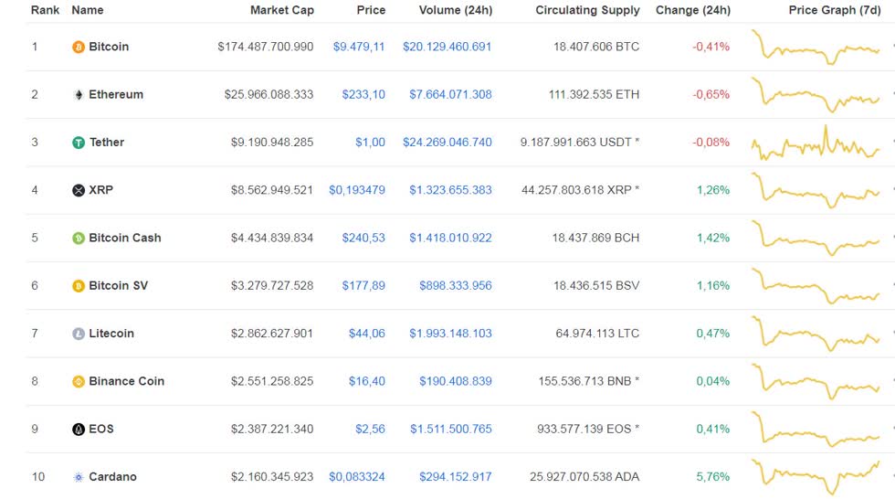Click the black XRP coin icon

[79, 190]
